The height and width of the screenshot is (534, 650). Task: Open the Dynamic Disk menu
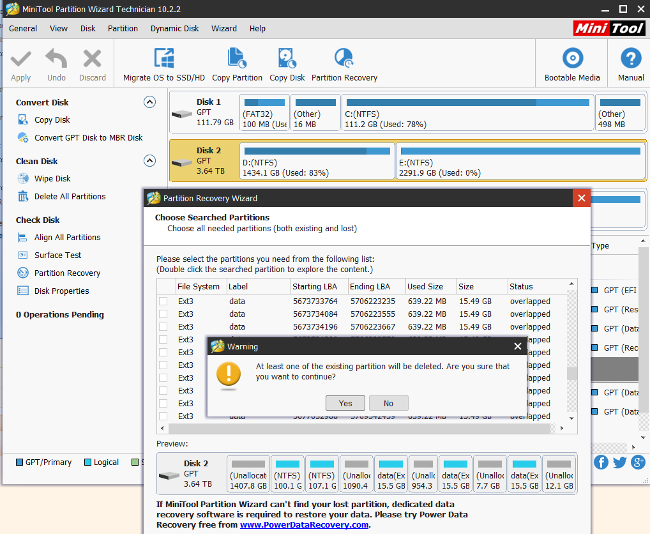pyautogui.click(x=174, y=29)
